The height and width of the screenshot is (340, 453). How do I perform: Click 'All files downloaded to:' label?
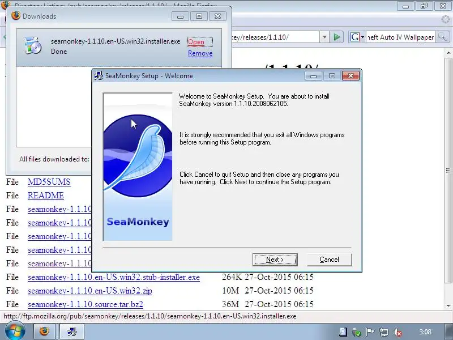point(54,159)
